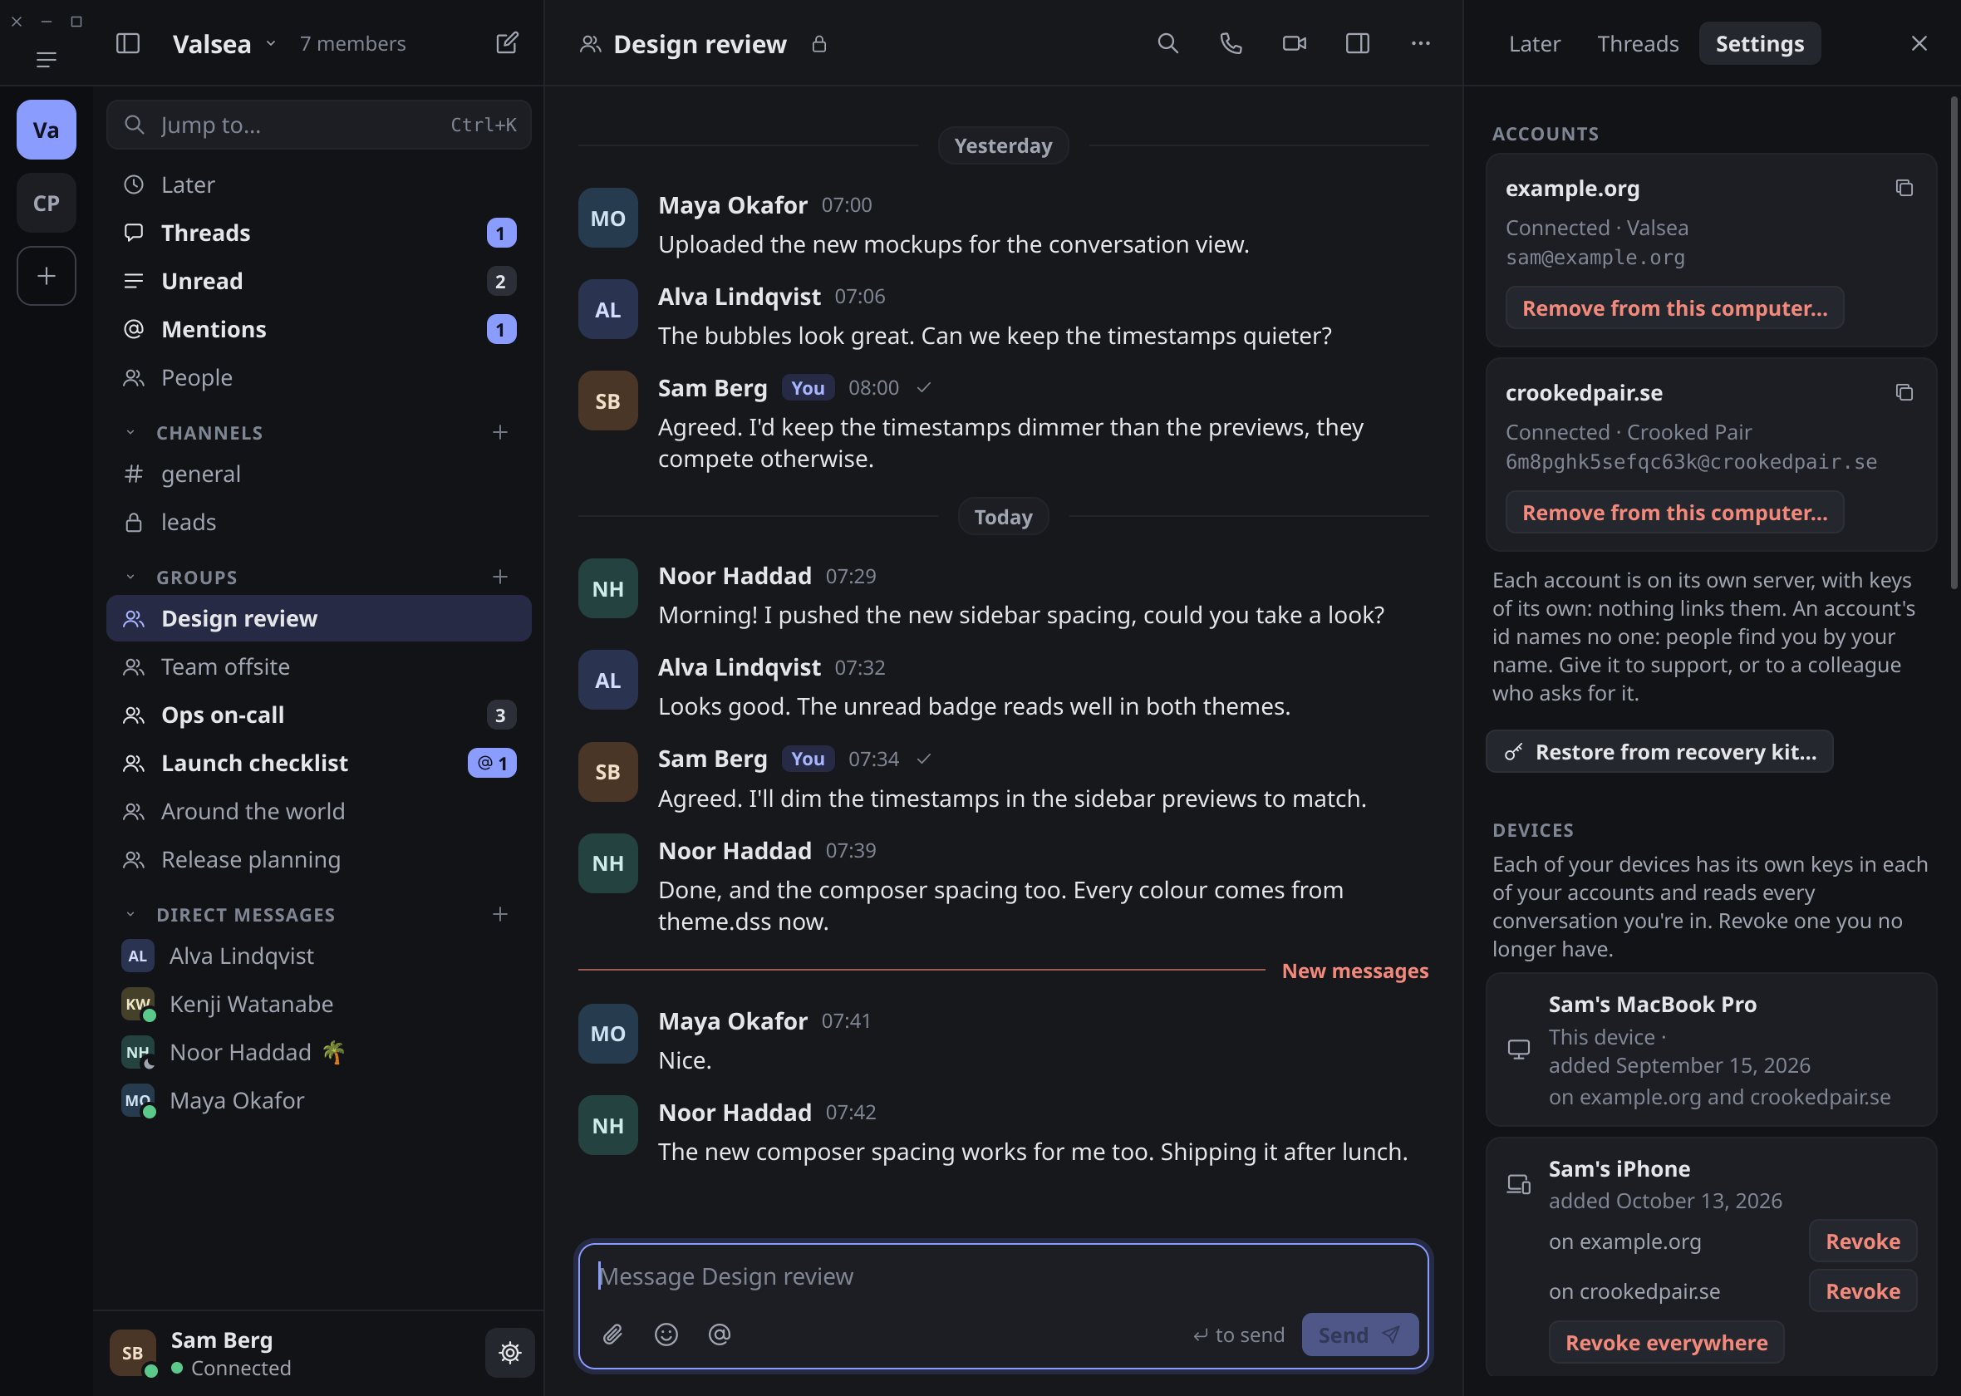Click Revoke everywhere for Sam's iPhone
This screenshot has width=1961, height=1396.
(1665, 1342)
